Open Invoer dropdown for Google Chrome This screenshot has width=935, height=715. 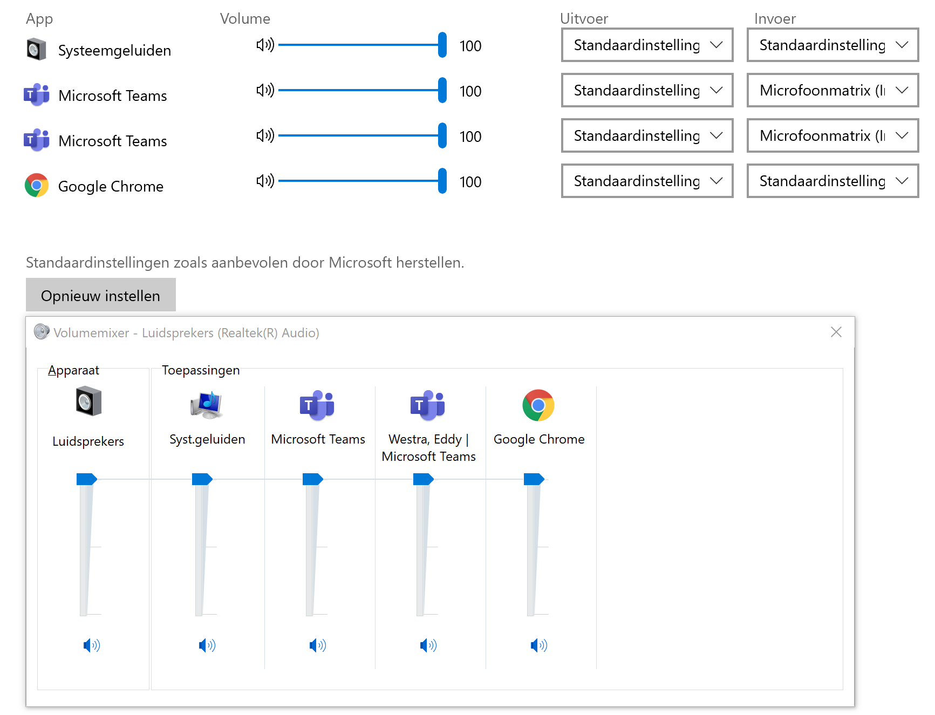[x=832, y=181]
